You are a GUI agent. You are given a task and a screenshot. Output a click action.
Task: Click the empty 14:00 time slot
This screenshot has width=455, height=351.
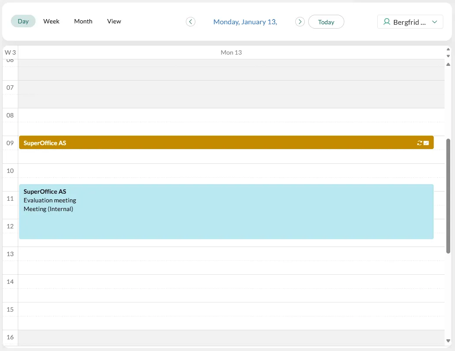pyautogui.click(x=226, y=282)
